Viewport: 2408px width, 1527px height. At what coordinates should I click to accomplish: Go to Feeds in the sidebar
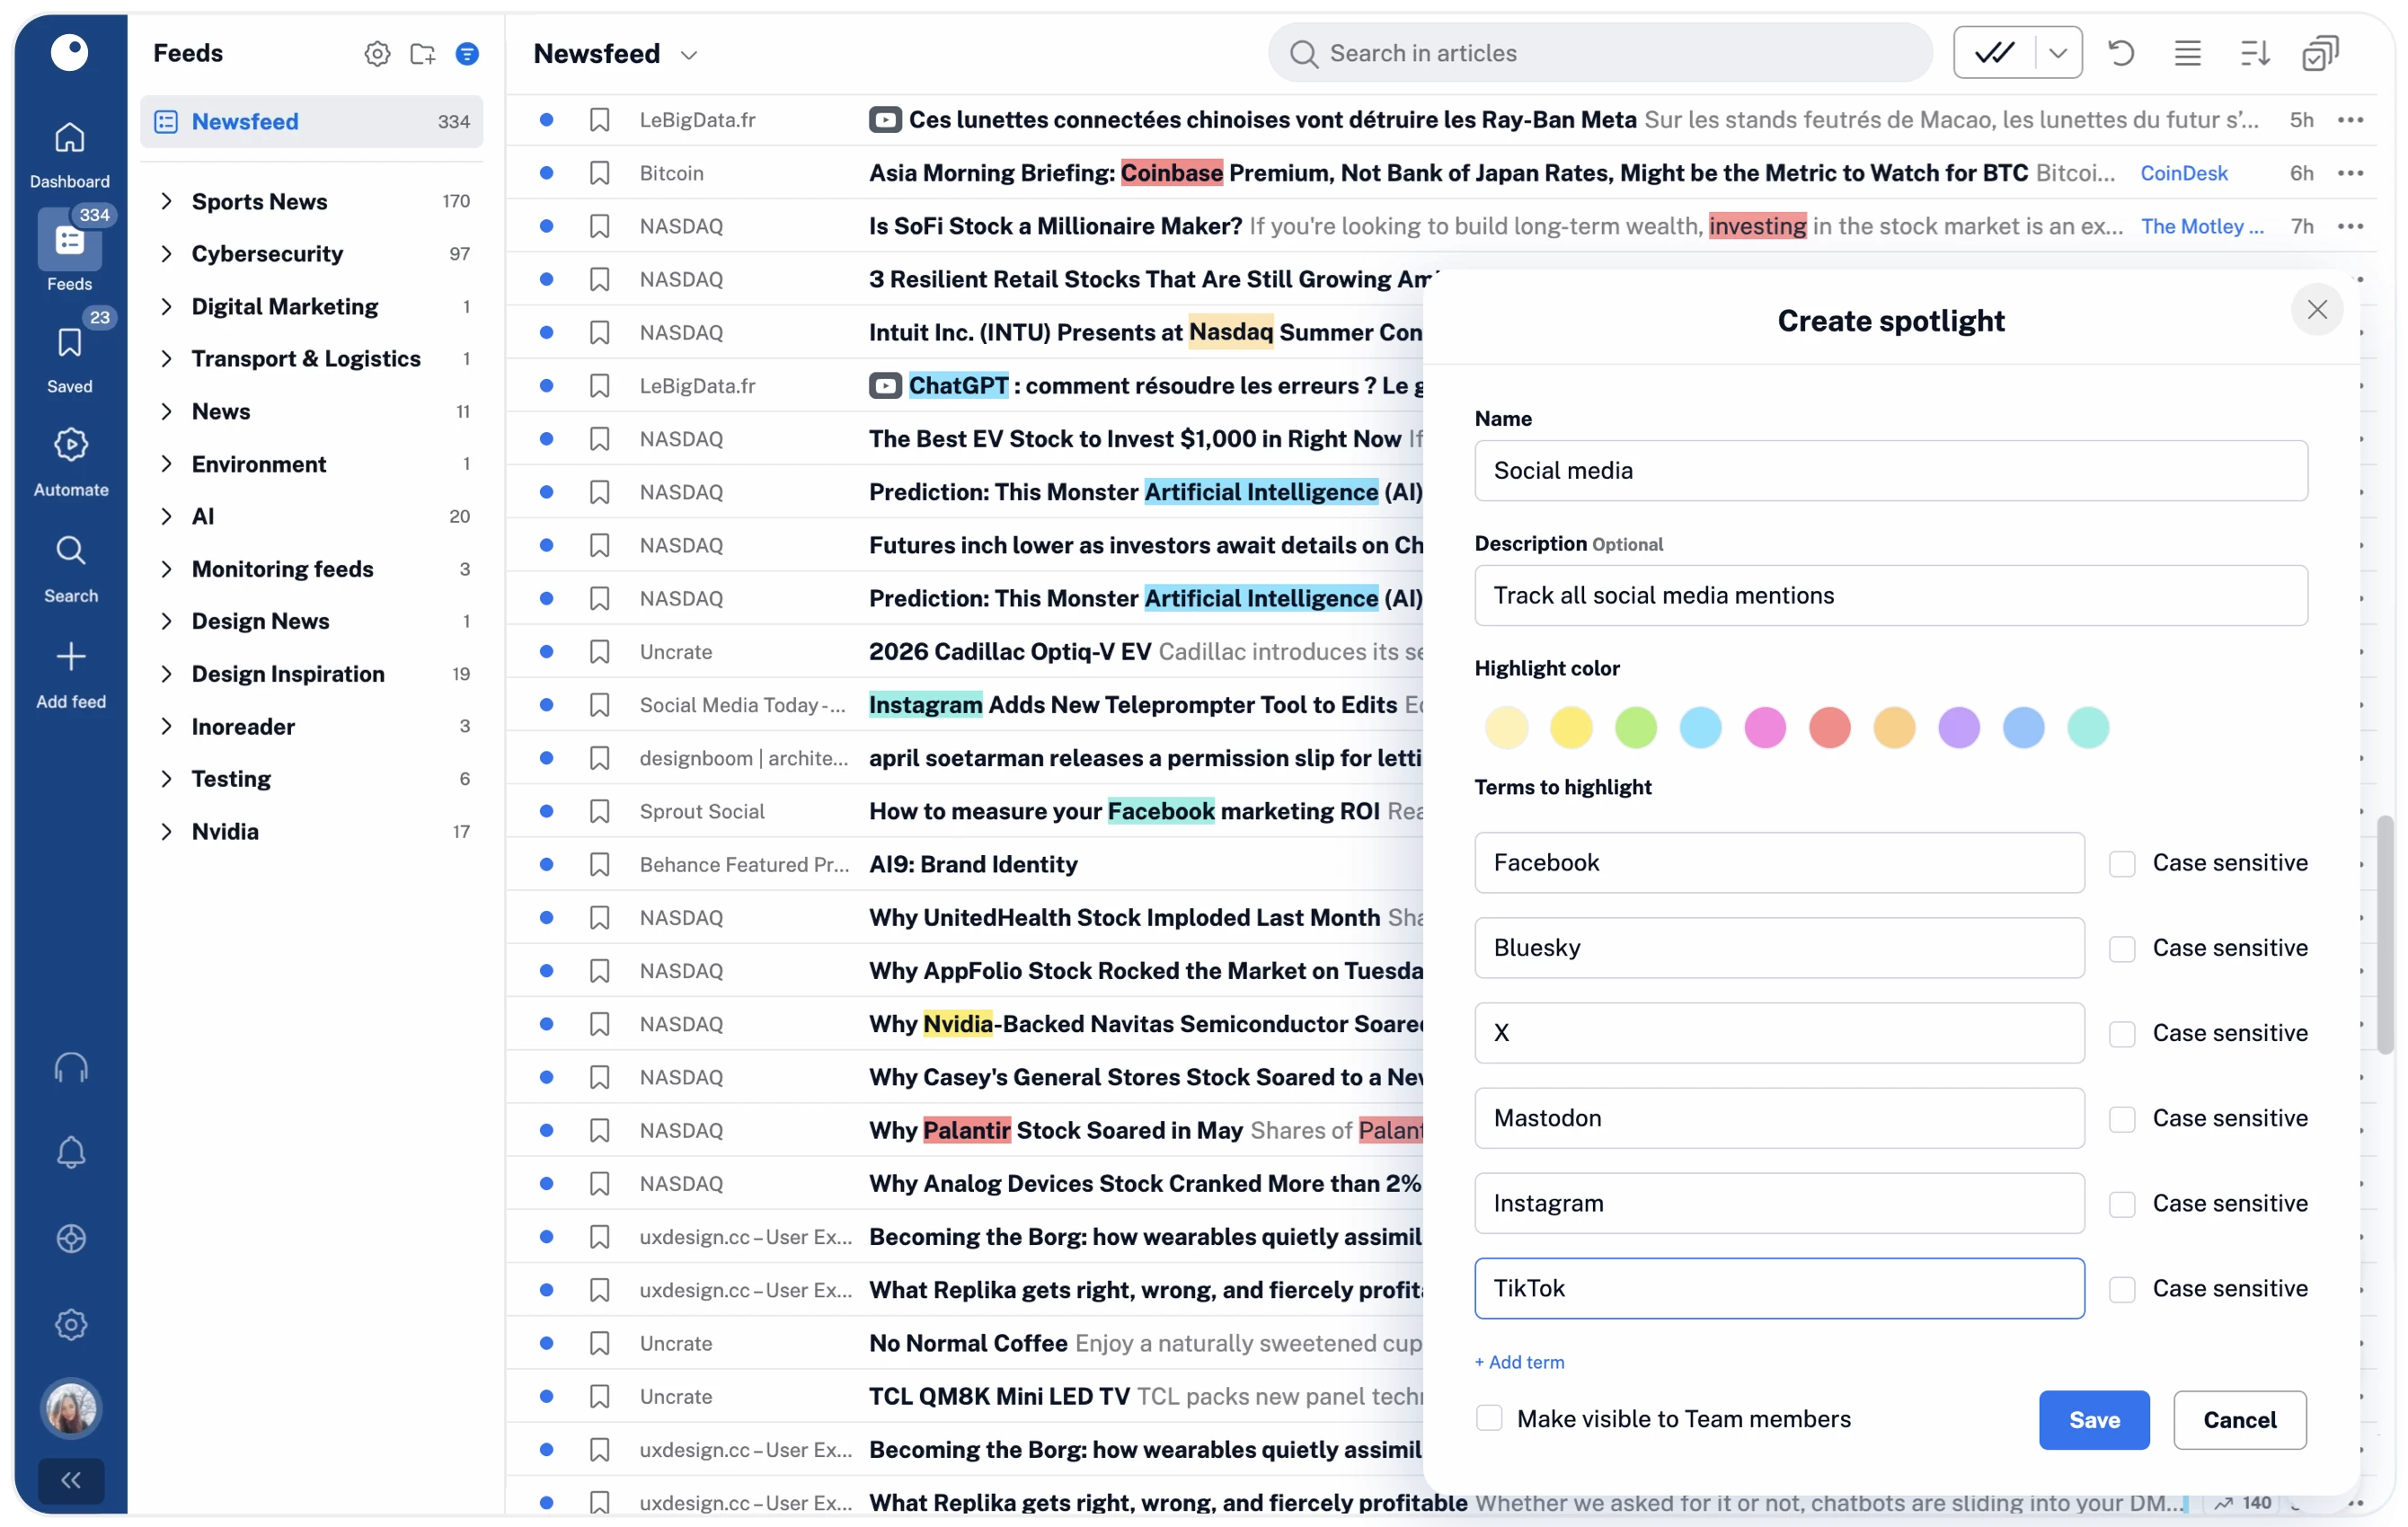click(69, 250)
